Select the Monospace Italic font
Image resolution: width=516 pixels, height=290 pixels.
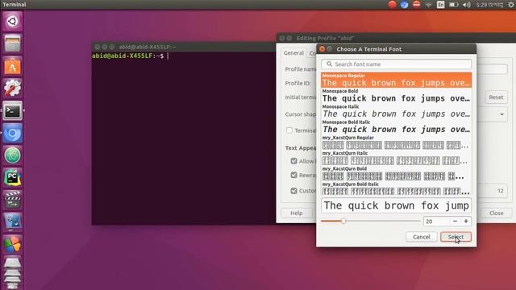396,111
